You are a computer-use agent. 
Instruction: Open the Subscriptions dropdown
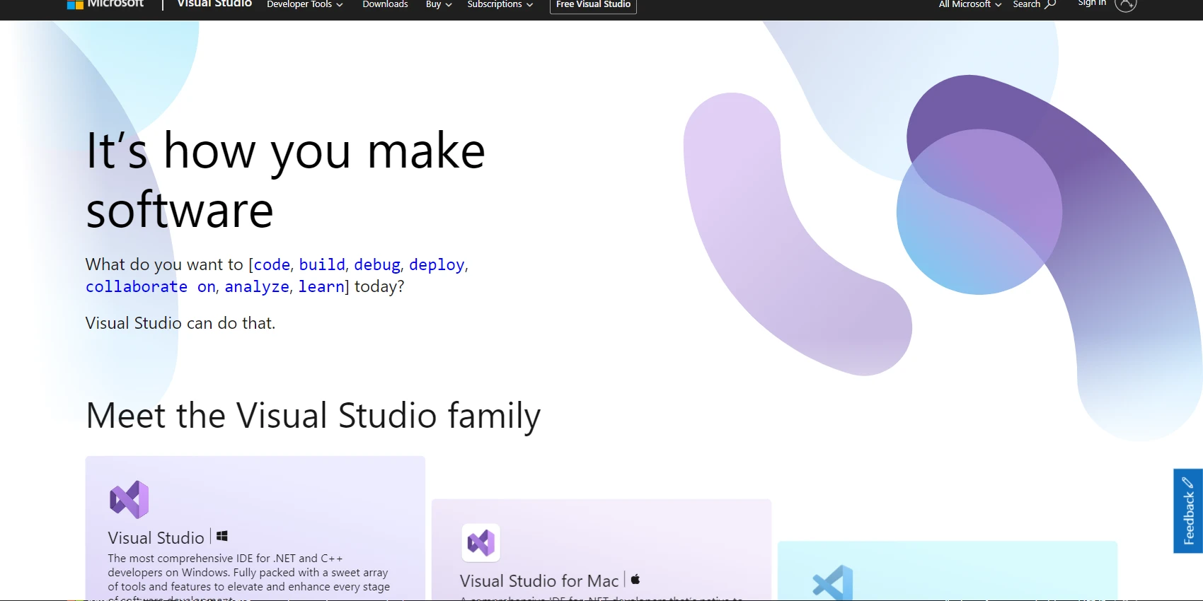[x=500, y=4]
